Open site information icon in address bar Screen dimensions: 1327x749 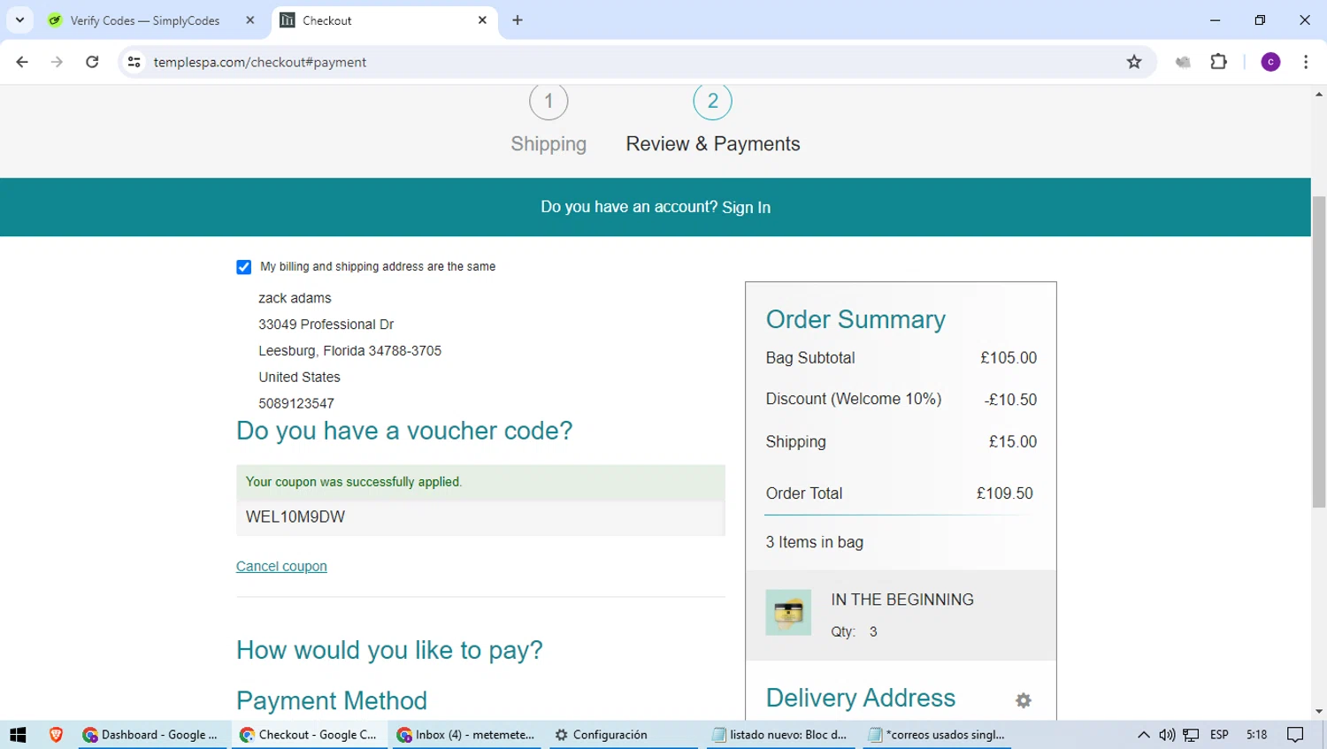[x=134, y=62]
